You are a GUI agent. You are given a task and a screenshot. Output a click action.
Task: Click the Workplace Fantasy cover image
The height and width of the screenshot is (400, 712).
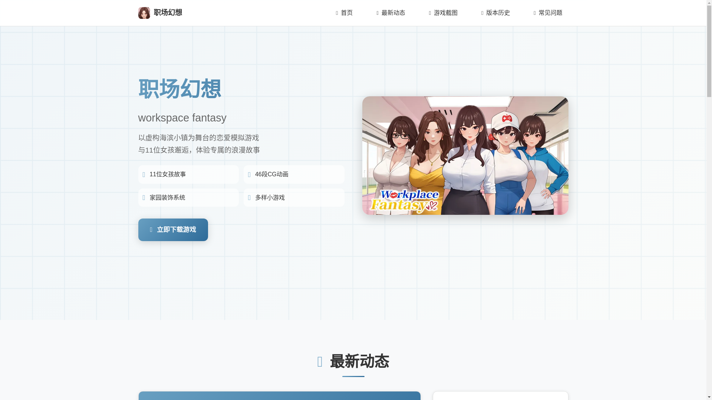(x=465, y=156)
